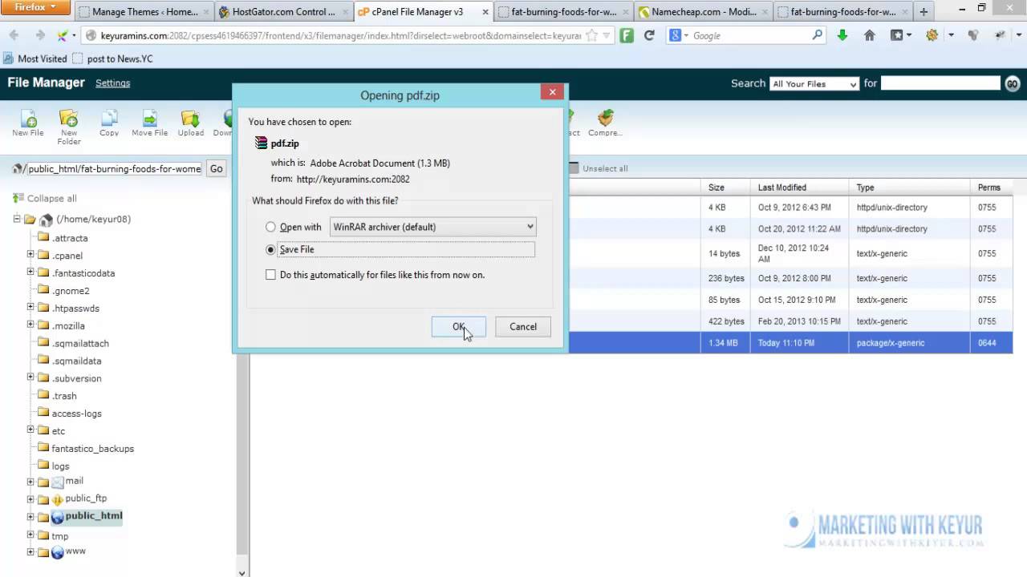1027x577 pixels.
Task: Click OK in the download dialog
Action: click(458, 326)
